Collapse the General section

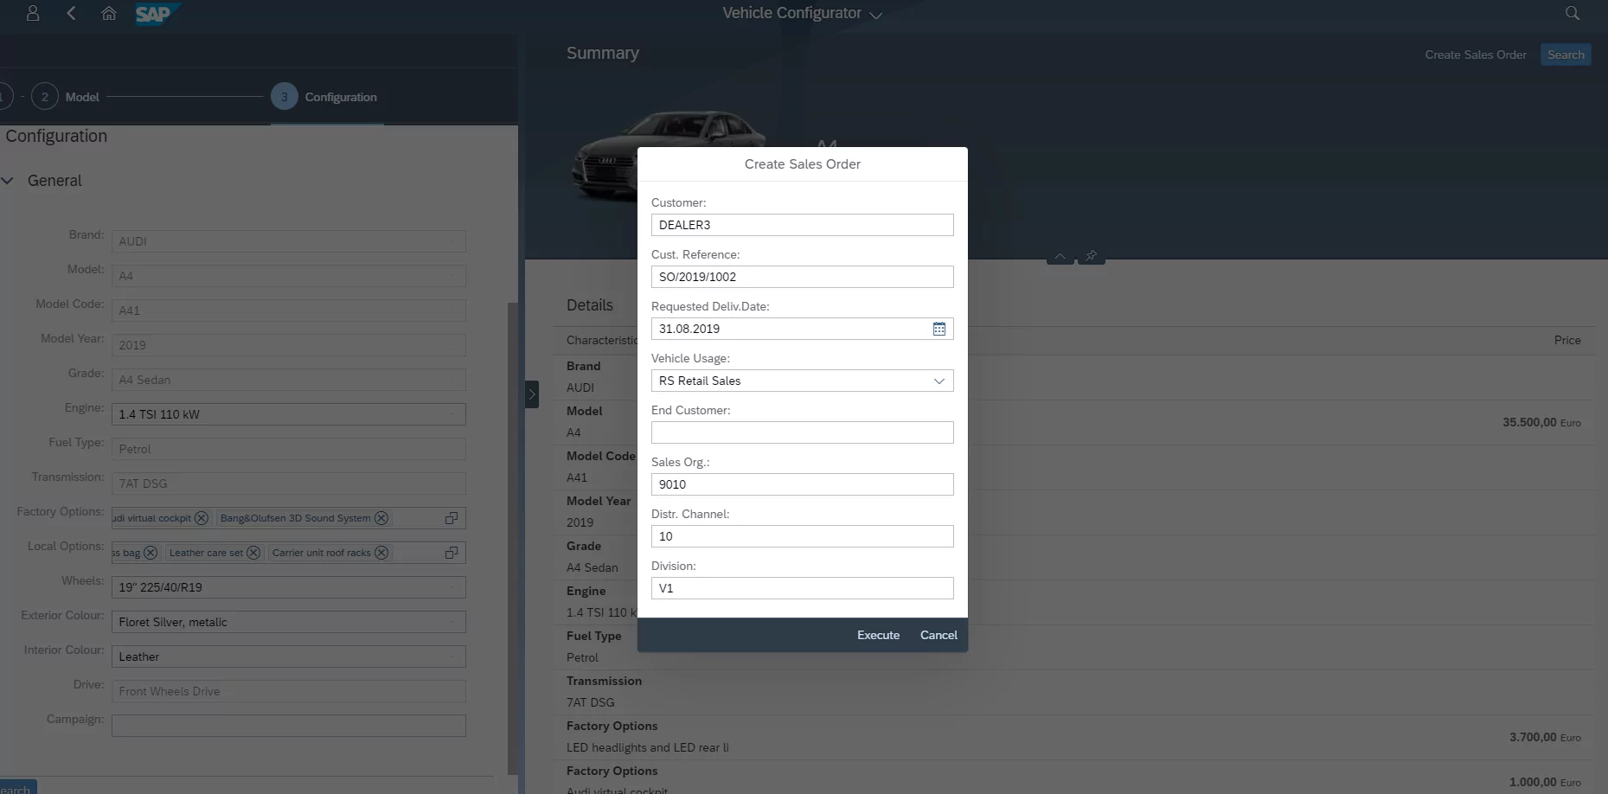tap(8, 181)
